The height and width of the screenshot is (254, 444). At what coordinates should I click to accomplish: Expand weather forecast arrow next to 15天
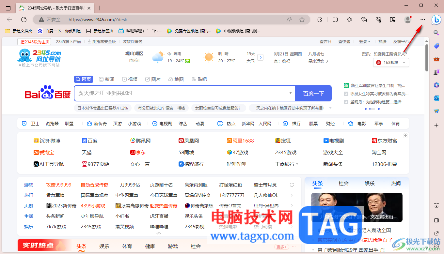click(x=260, y=57)
